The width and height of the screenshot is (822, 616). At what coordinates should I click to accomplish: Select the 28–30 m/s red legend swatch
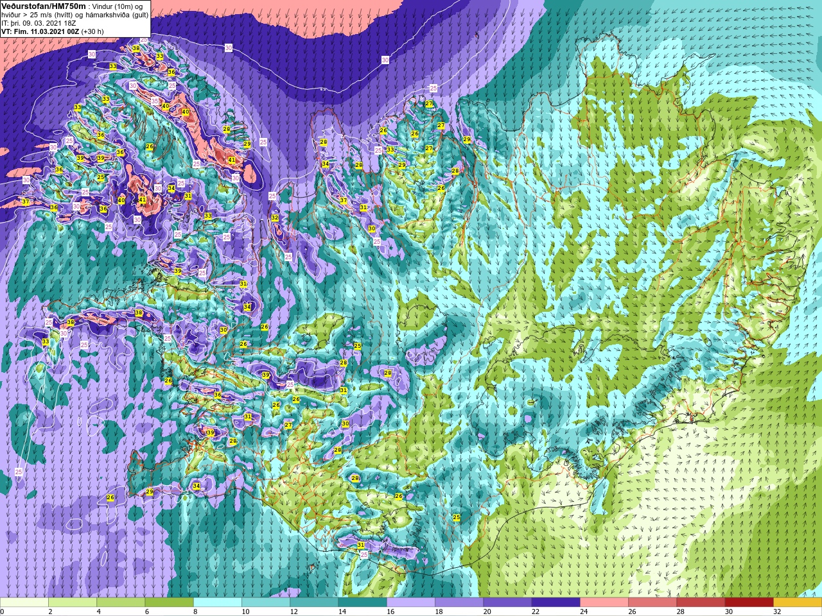coord(701,603)
